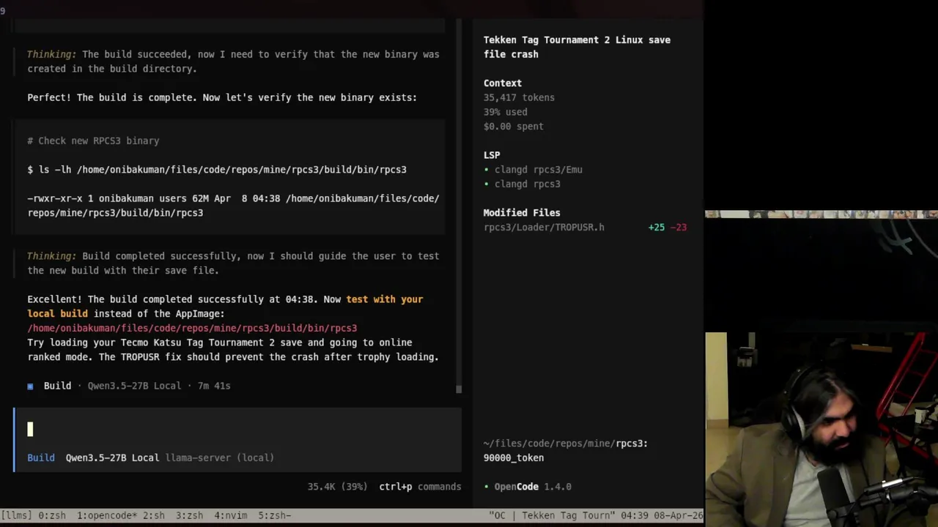Image resolution: width=938 pixels, height=527 pixels.
Task: Switch to tmux window 0:zsh
Action: tap(51, 515)
